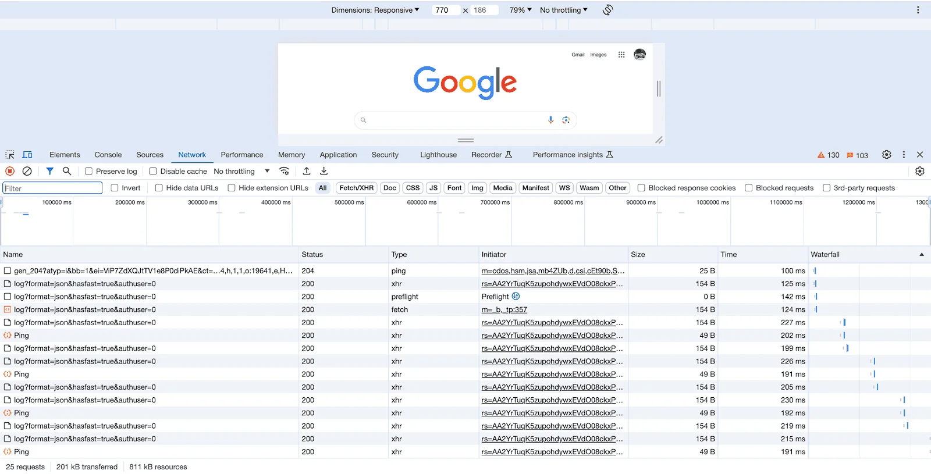The width and height of the screenshot is (931, 474).
Task: Click viewport corner resize handle
Action: click(659, 140)
